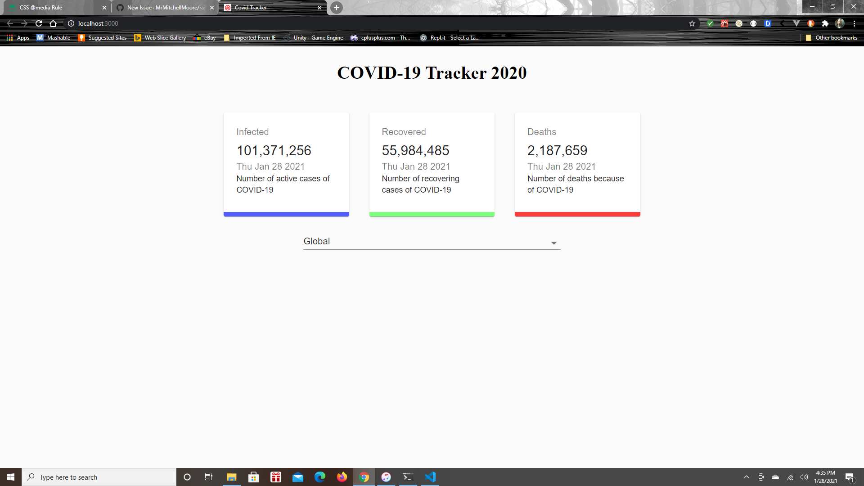Close the Covid Tracker tab
This screenshot has width=864, height=486.
(x=319, y=8)
